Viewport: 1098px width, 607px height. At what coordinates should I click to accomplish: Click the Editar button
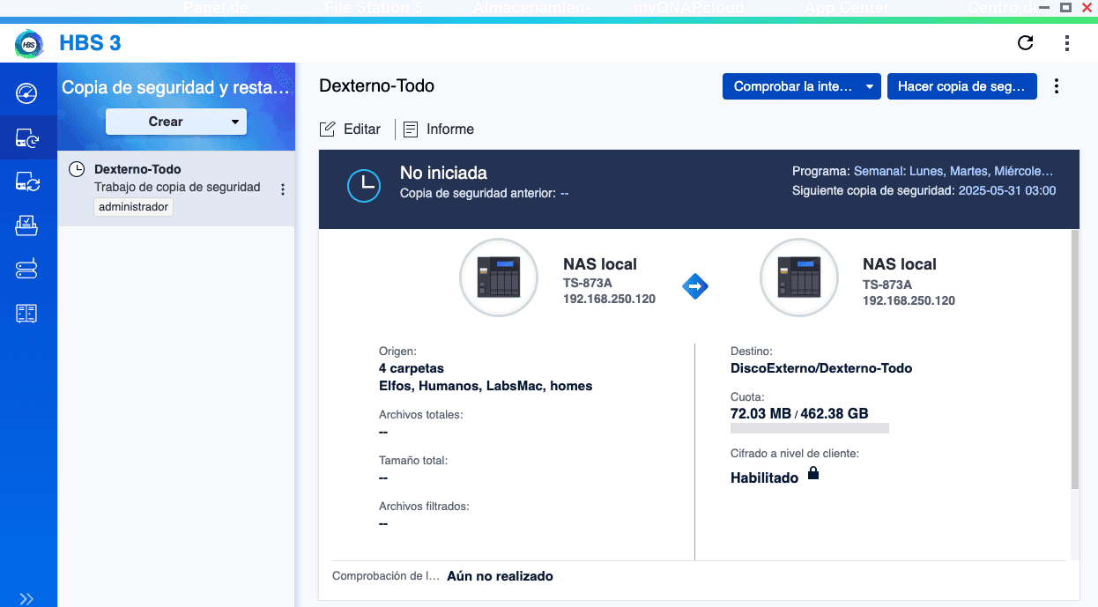(x=351, y=130)
